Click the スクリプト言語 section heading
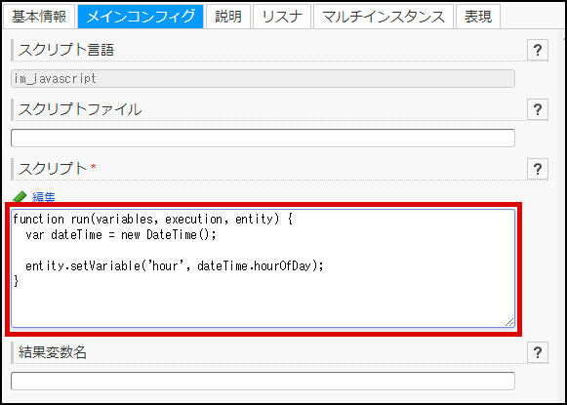This screenshot has height=405, width=567. point(66,51)
